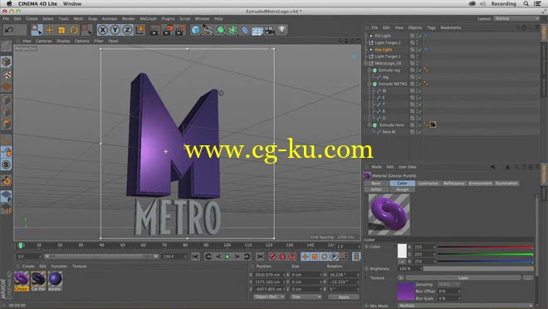Toggle scale keyframe recording icon

pyautogui.click(x=315, y=257)
